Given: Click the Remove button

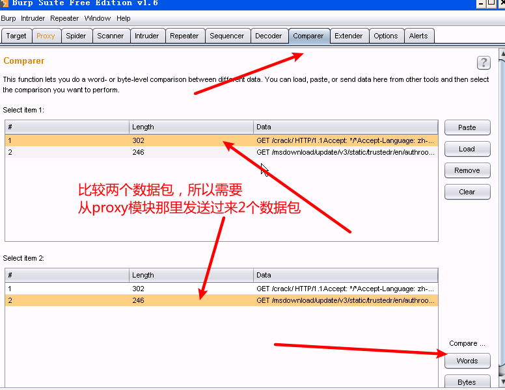Looking at the screenshot, I should tap(467, 170).
